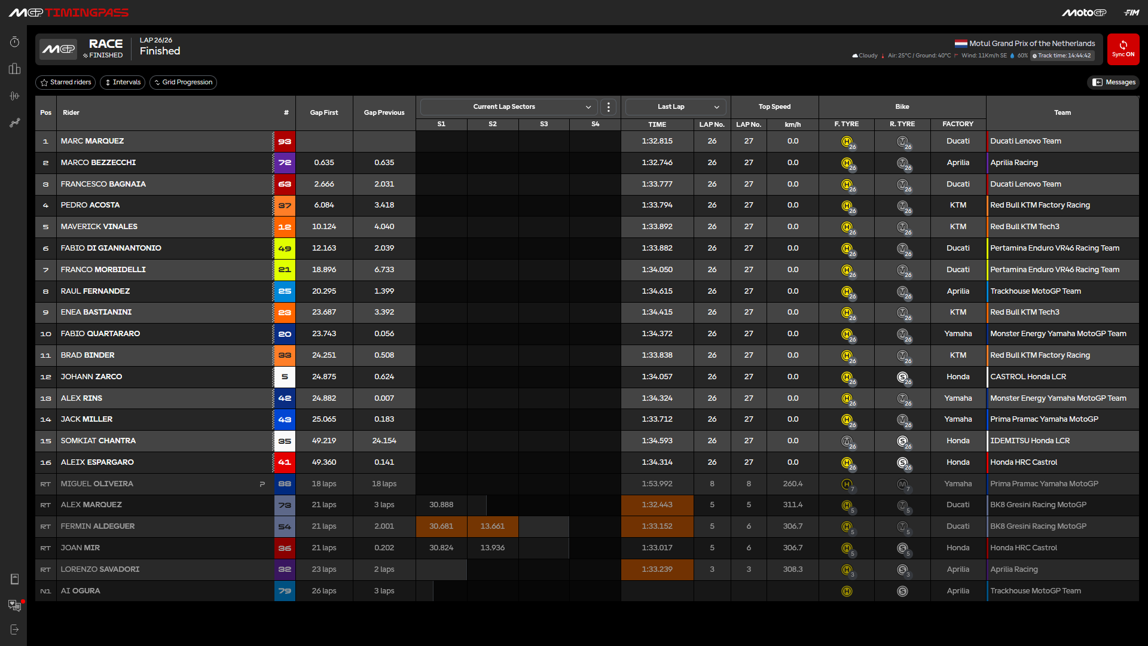Click Fermin Aldeguer highlighted S1 time 30.681

point(441,526)
